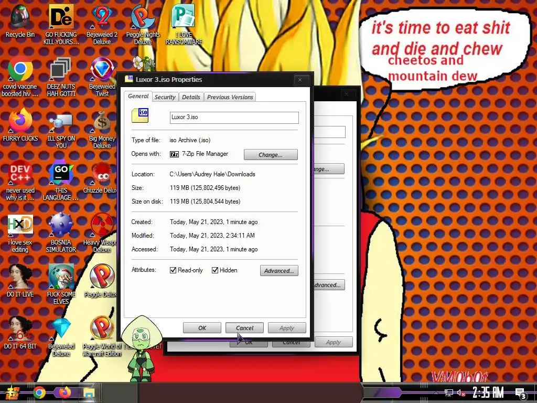The height and width of the screenshot is (403, 537).
Task: Open File Explorer from the taskbar
Action: point(90,393)
